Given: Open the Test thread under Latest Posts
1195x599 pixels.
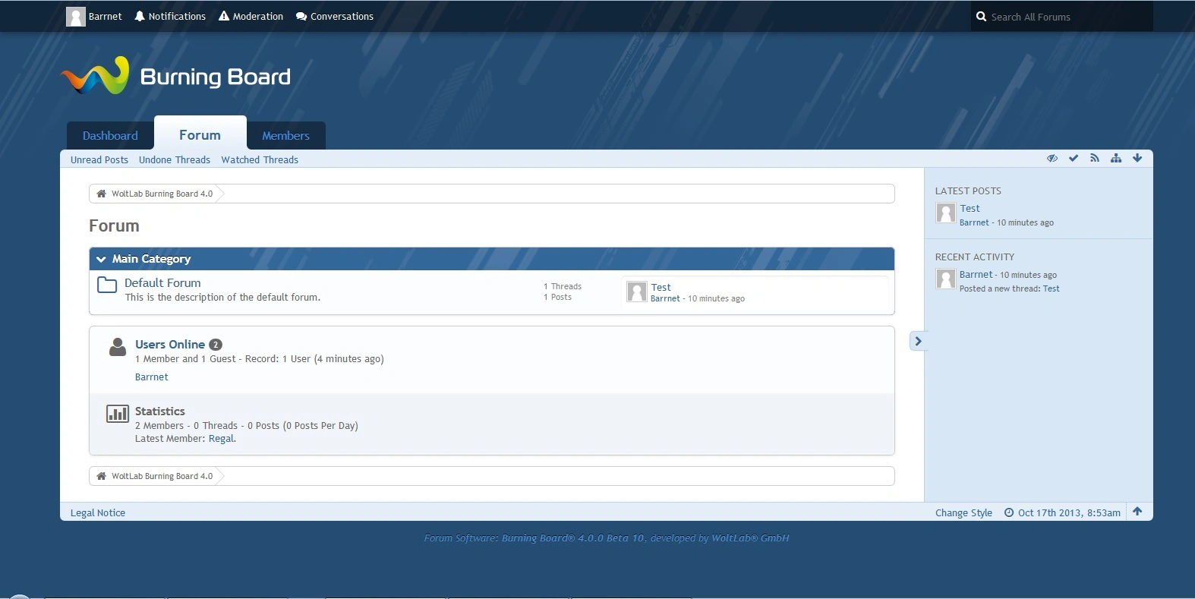Looking at the screenshot, I should (x=970, y=208).
